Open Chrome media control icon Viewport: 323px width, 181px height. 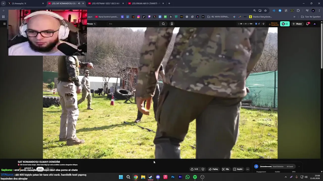tap(307, 11)
